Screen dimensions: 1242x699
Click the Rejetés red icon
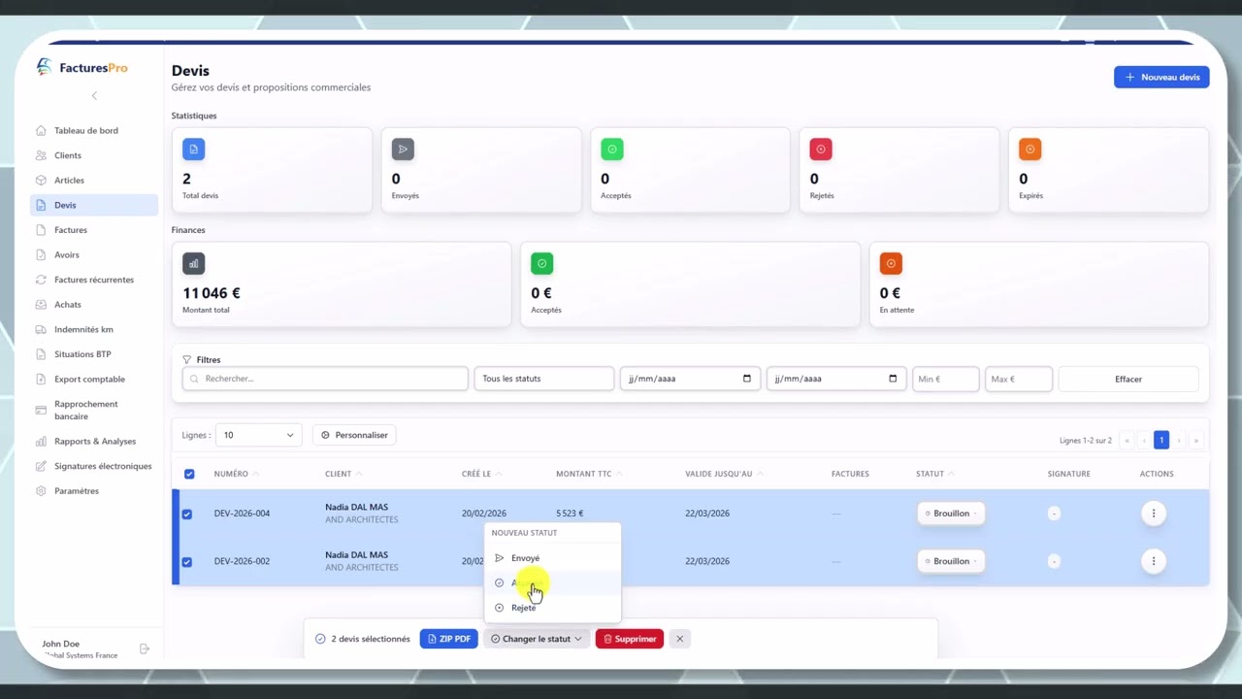[x=821, y=150]
